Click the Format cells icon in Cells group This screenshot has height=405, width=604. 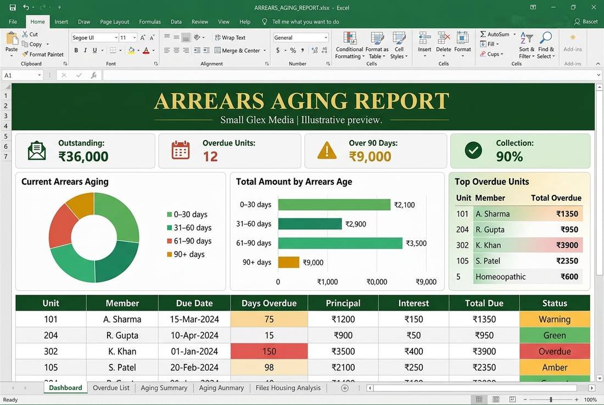tap(463, 38)
